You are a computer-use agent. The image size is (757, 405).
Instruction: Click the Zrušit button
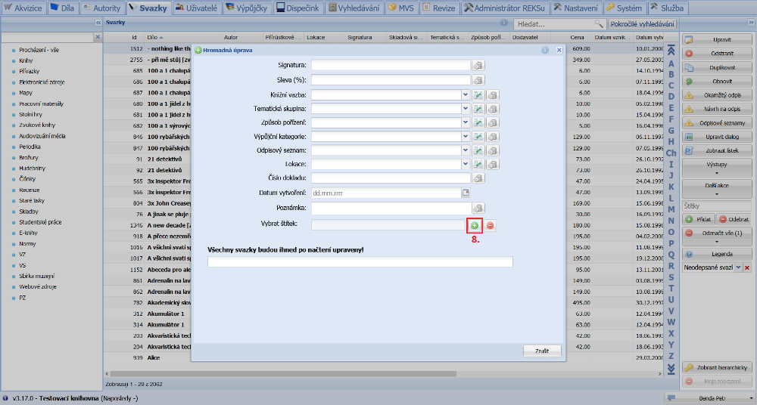coord(542,351)
